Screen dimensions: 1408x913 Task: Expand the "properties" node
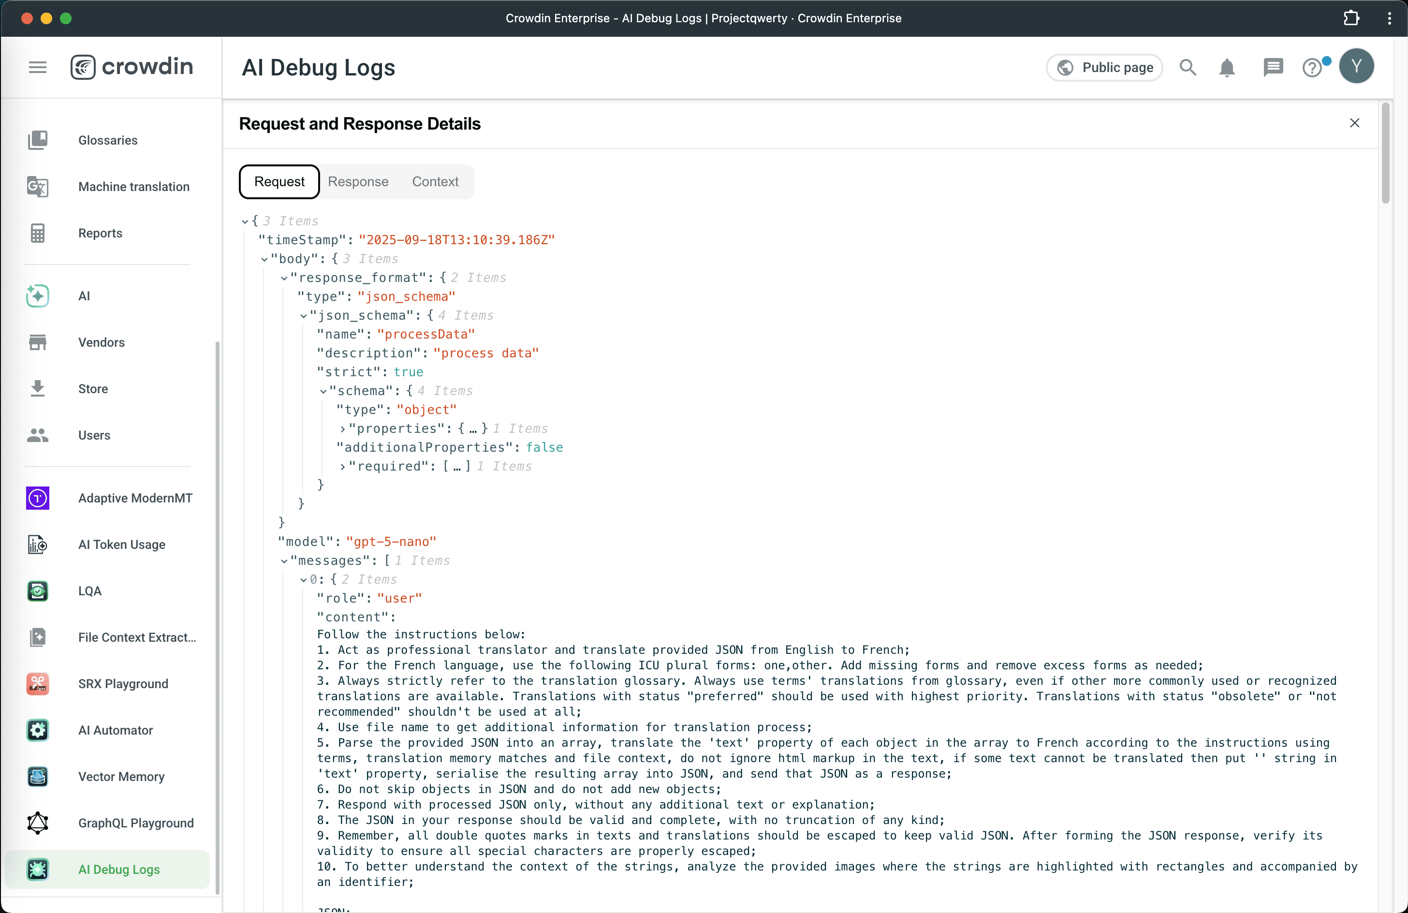pos(342,429)
